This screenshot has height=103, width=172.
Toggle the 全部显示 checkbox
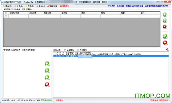pyautogui.click(x=65, y=50)
